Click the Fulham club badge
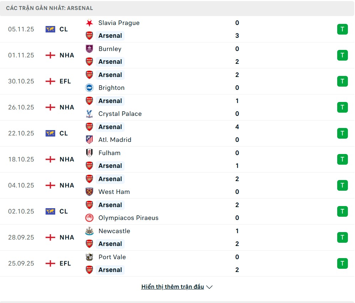The image size is (355, 303). [x=89, y=153]
